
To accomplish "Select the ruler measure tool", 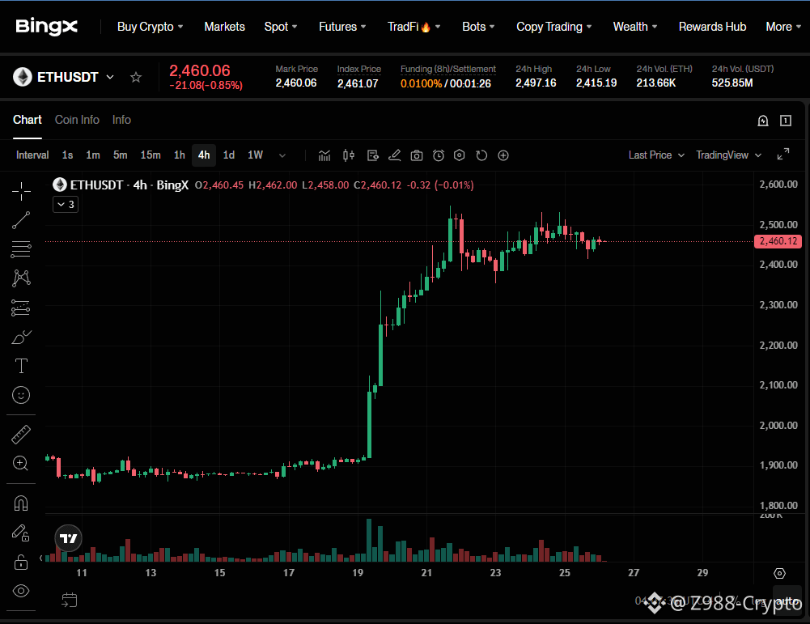I will point(21,435).
